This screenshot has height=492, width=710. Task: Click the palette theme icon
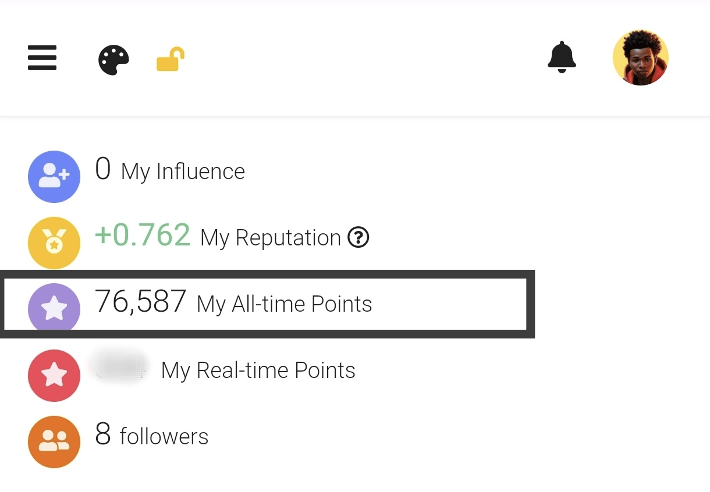(113, 60)
